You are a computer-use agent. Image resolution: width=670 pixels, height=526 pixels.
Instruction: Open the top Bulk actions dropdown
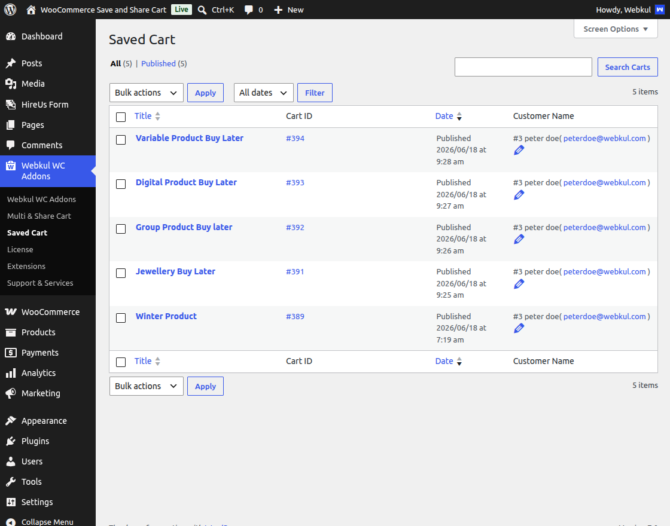point(146,93)
